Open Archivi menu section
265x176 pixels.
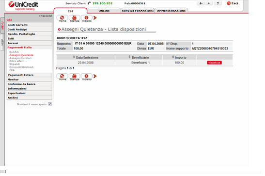point(30,98)
